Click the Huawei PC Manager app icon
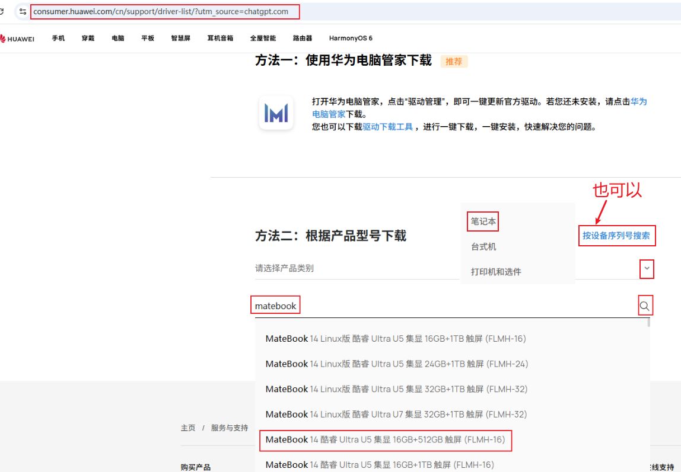 pos(276,113)
